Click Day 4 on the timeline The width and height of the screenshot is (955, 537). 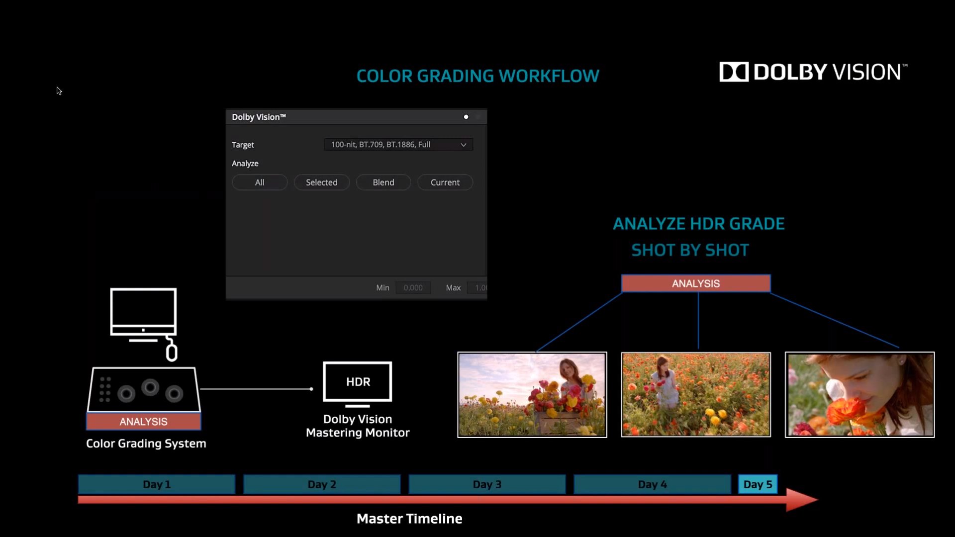pos(652,484)
